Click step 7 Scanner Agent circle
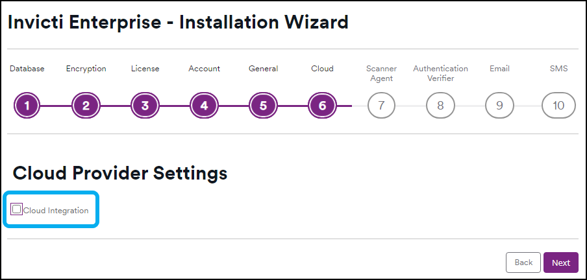 tap(381, 106)
